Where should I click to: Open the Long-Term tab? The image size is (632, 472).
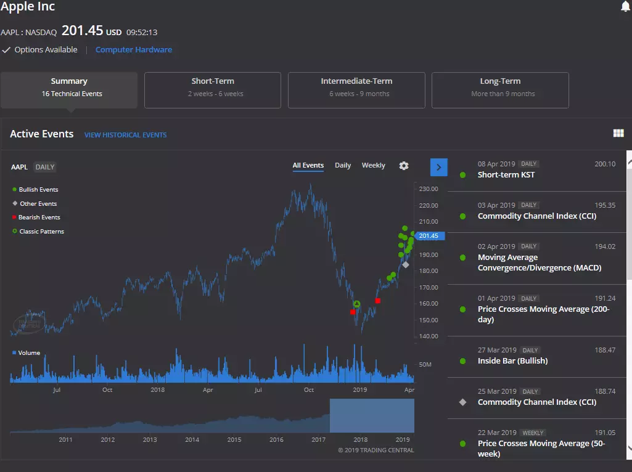pyautogui.click(x=500, y=90)
